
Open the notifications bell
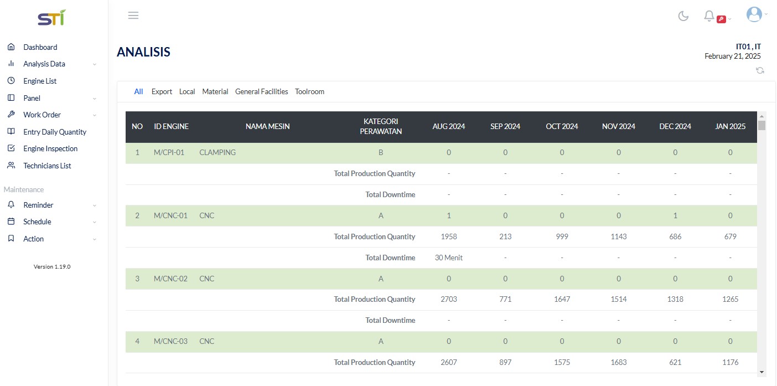[x=709, y=16]
